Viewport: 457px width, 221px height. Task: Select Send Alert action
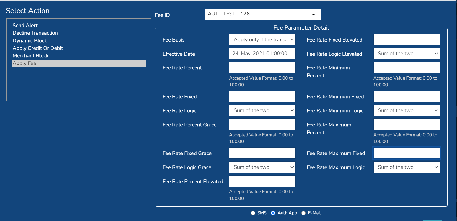point(79,26)
